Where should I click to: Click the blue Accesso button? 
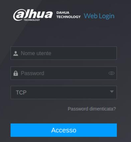(64, 130)
